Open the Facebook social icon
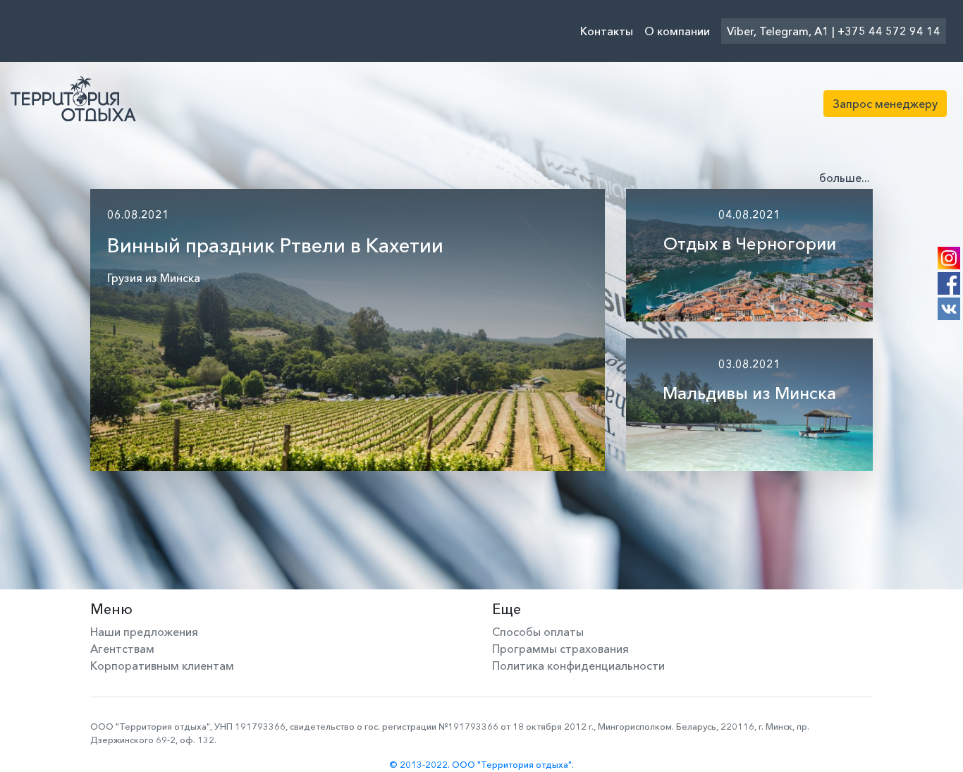963x772 pixels. (x=949, y=283)
